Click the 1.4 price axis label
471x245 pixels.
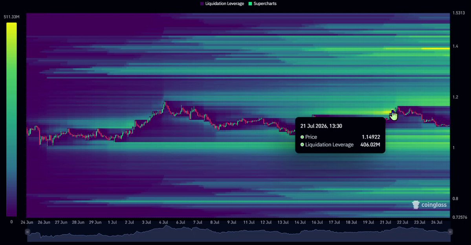455,46
